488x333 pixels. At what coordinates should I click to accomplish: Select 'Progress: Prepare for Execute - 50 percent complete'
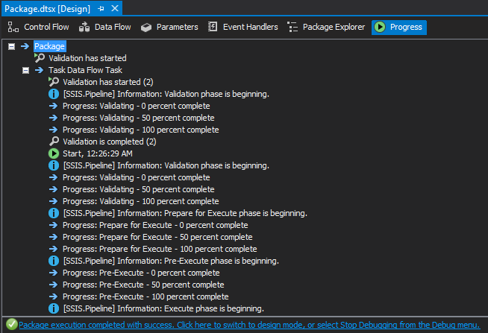pyautogui.click(x=157, y=237)
